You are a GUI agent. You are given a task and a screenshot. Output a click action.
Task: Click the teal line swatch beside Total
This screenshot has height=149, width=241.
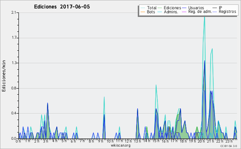click(143, 8)
